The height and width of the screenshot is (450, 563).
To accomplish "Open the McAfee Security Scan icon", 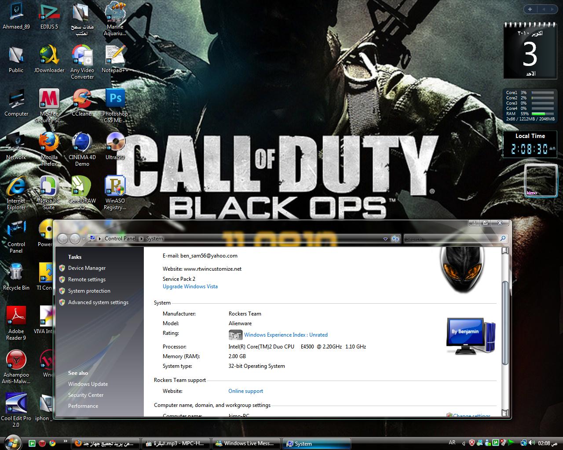I will [x=49, y=106].
